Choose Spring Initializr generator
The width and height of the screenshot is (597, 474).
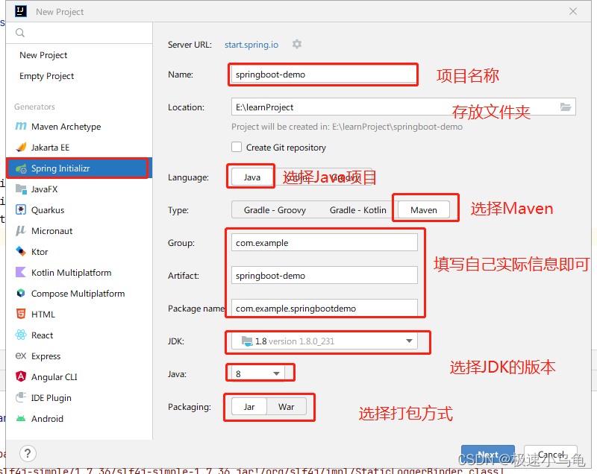[x=79, y=168]
